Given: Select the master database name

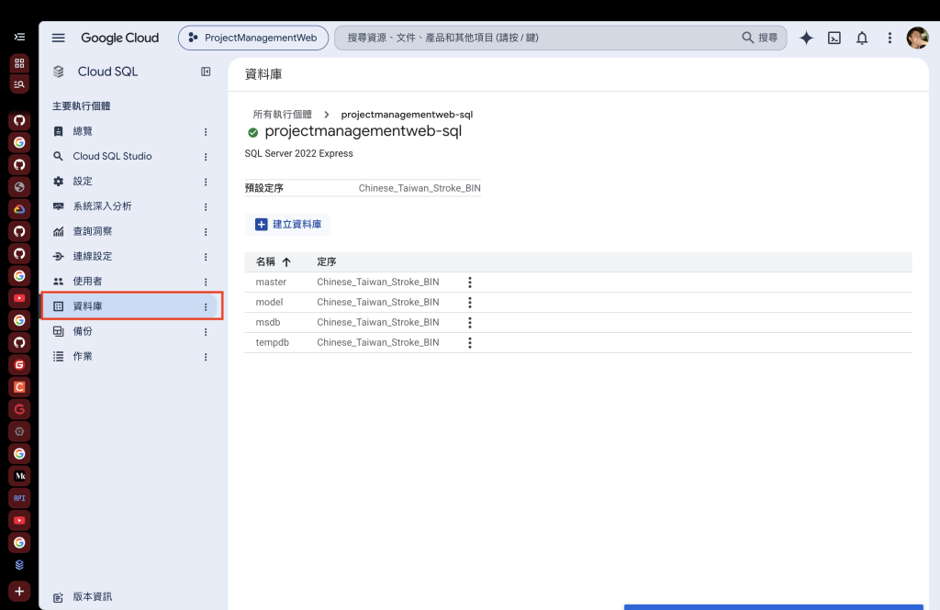Looking at the screenshot, I should tap(271, 283).
